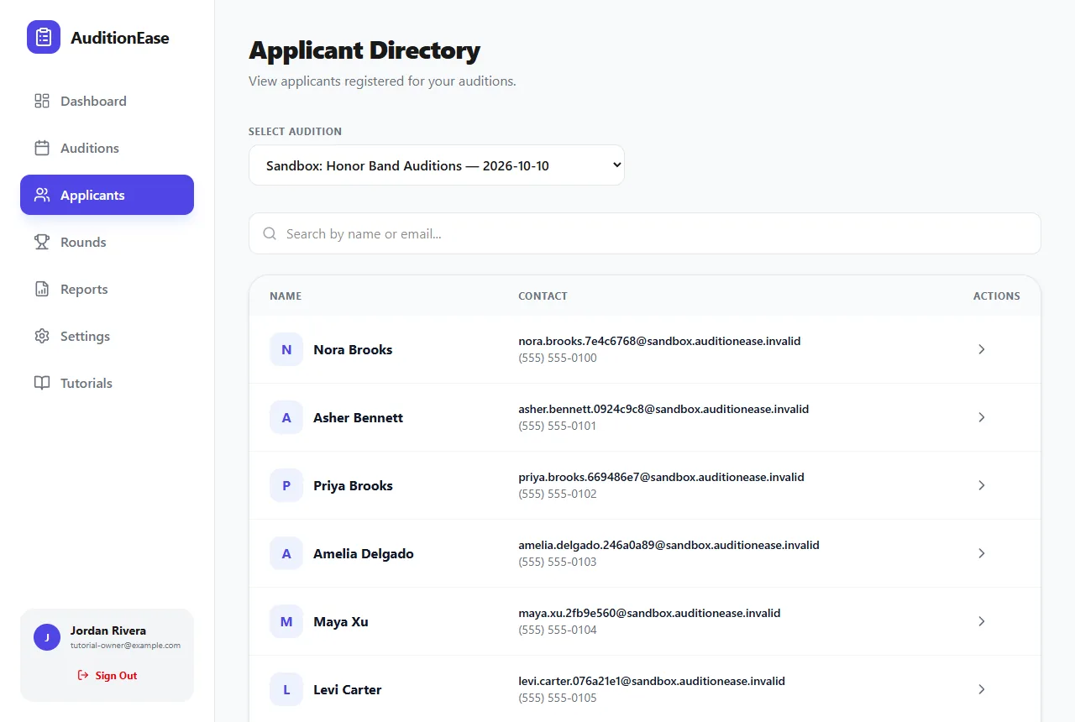Image resolution: width=1075 pixels, height=722 pixels.
Task: Click Jordan Rivera's J avatar
Action: (x=47, y=637)
